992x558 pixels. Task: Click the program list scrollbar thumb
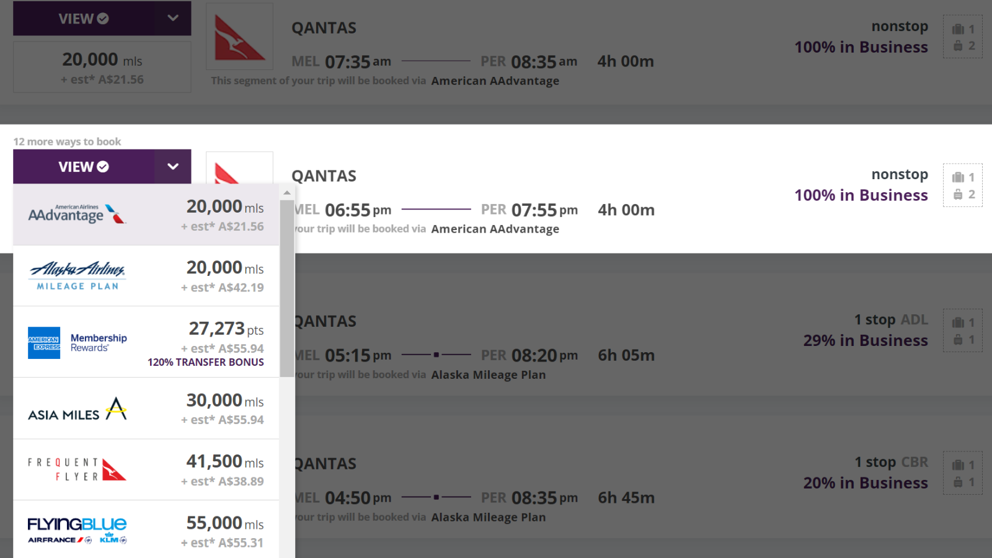point(287,289)
